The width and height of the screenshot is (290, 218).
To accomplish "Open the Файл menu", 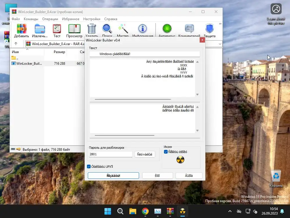I will click(16, 19).
